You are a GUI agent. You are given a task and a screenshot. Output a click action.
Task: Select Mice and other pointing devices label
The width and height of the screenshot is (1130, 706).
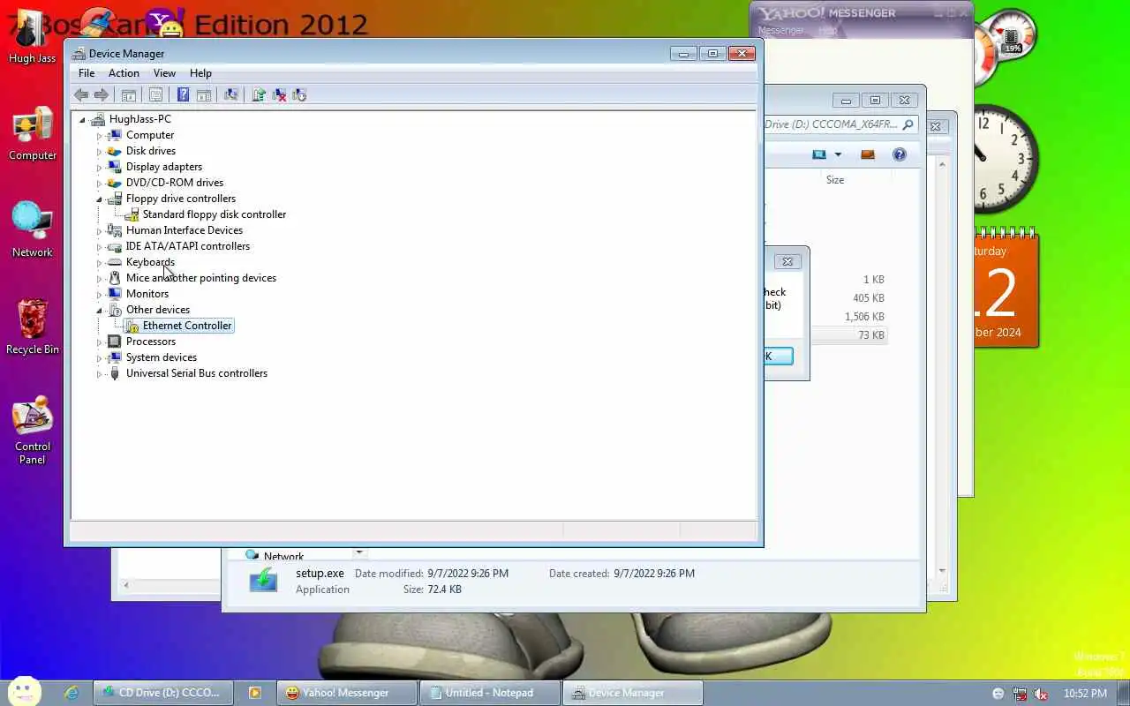coord(201,278)
